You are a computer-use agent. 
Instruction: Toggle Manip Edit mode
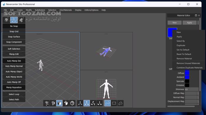[x=14, y=54]
